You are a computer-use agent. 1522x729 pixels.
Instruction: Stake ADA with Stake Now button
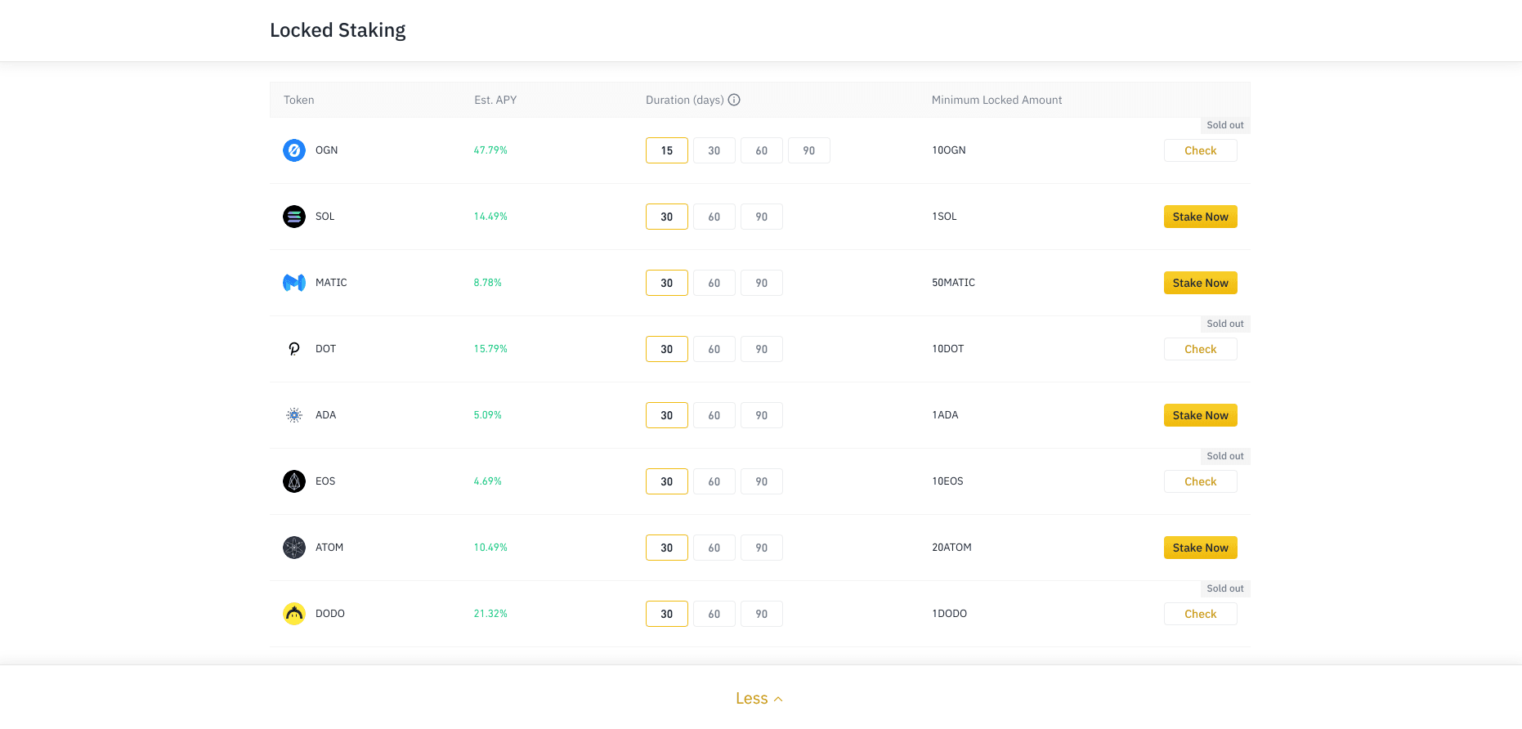pos(1200,415)
